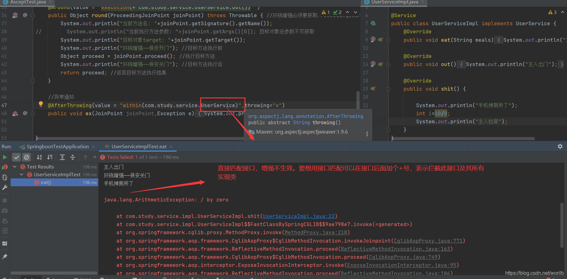This screenshot has width=567, height=279.
Task: Collapse the UserServiceImplTest tree node
Action: point(22,175)
